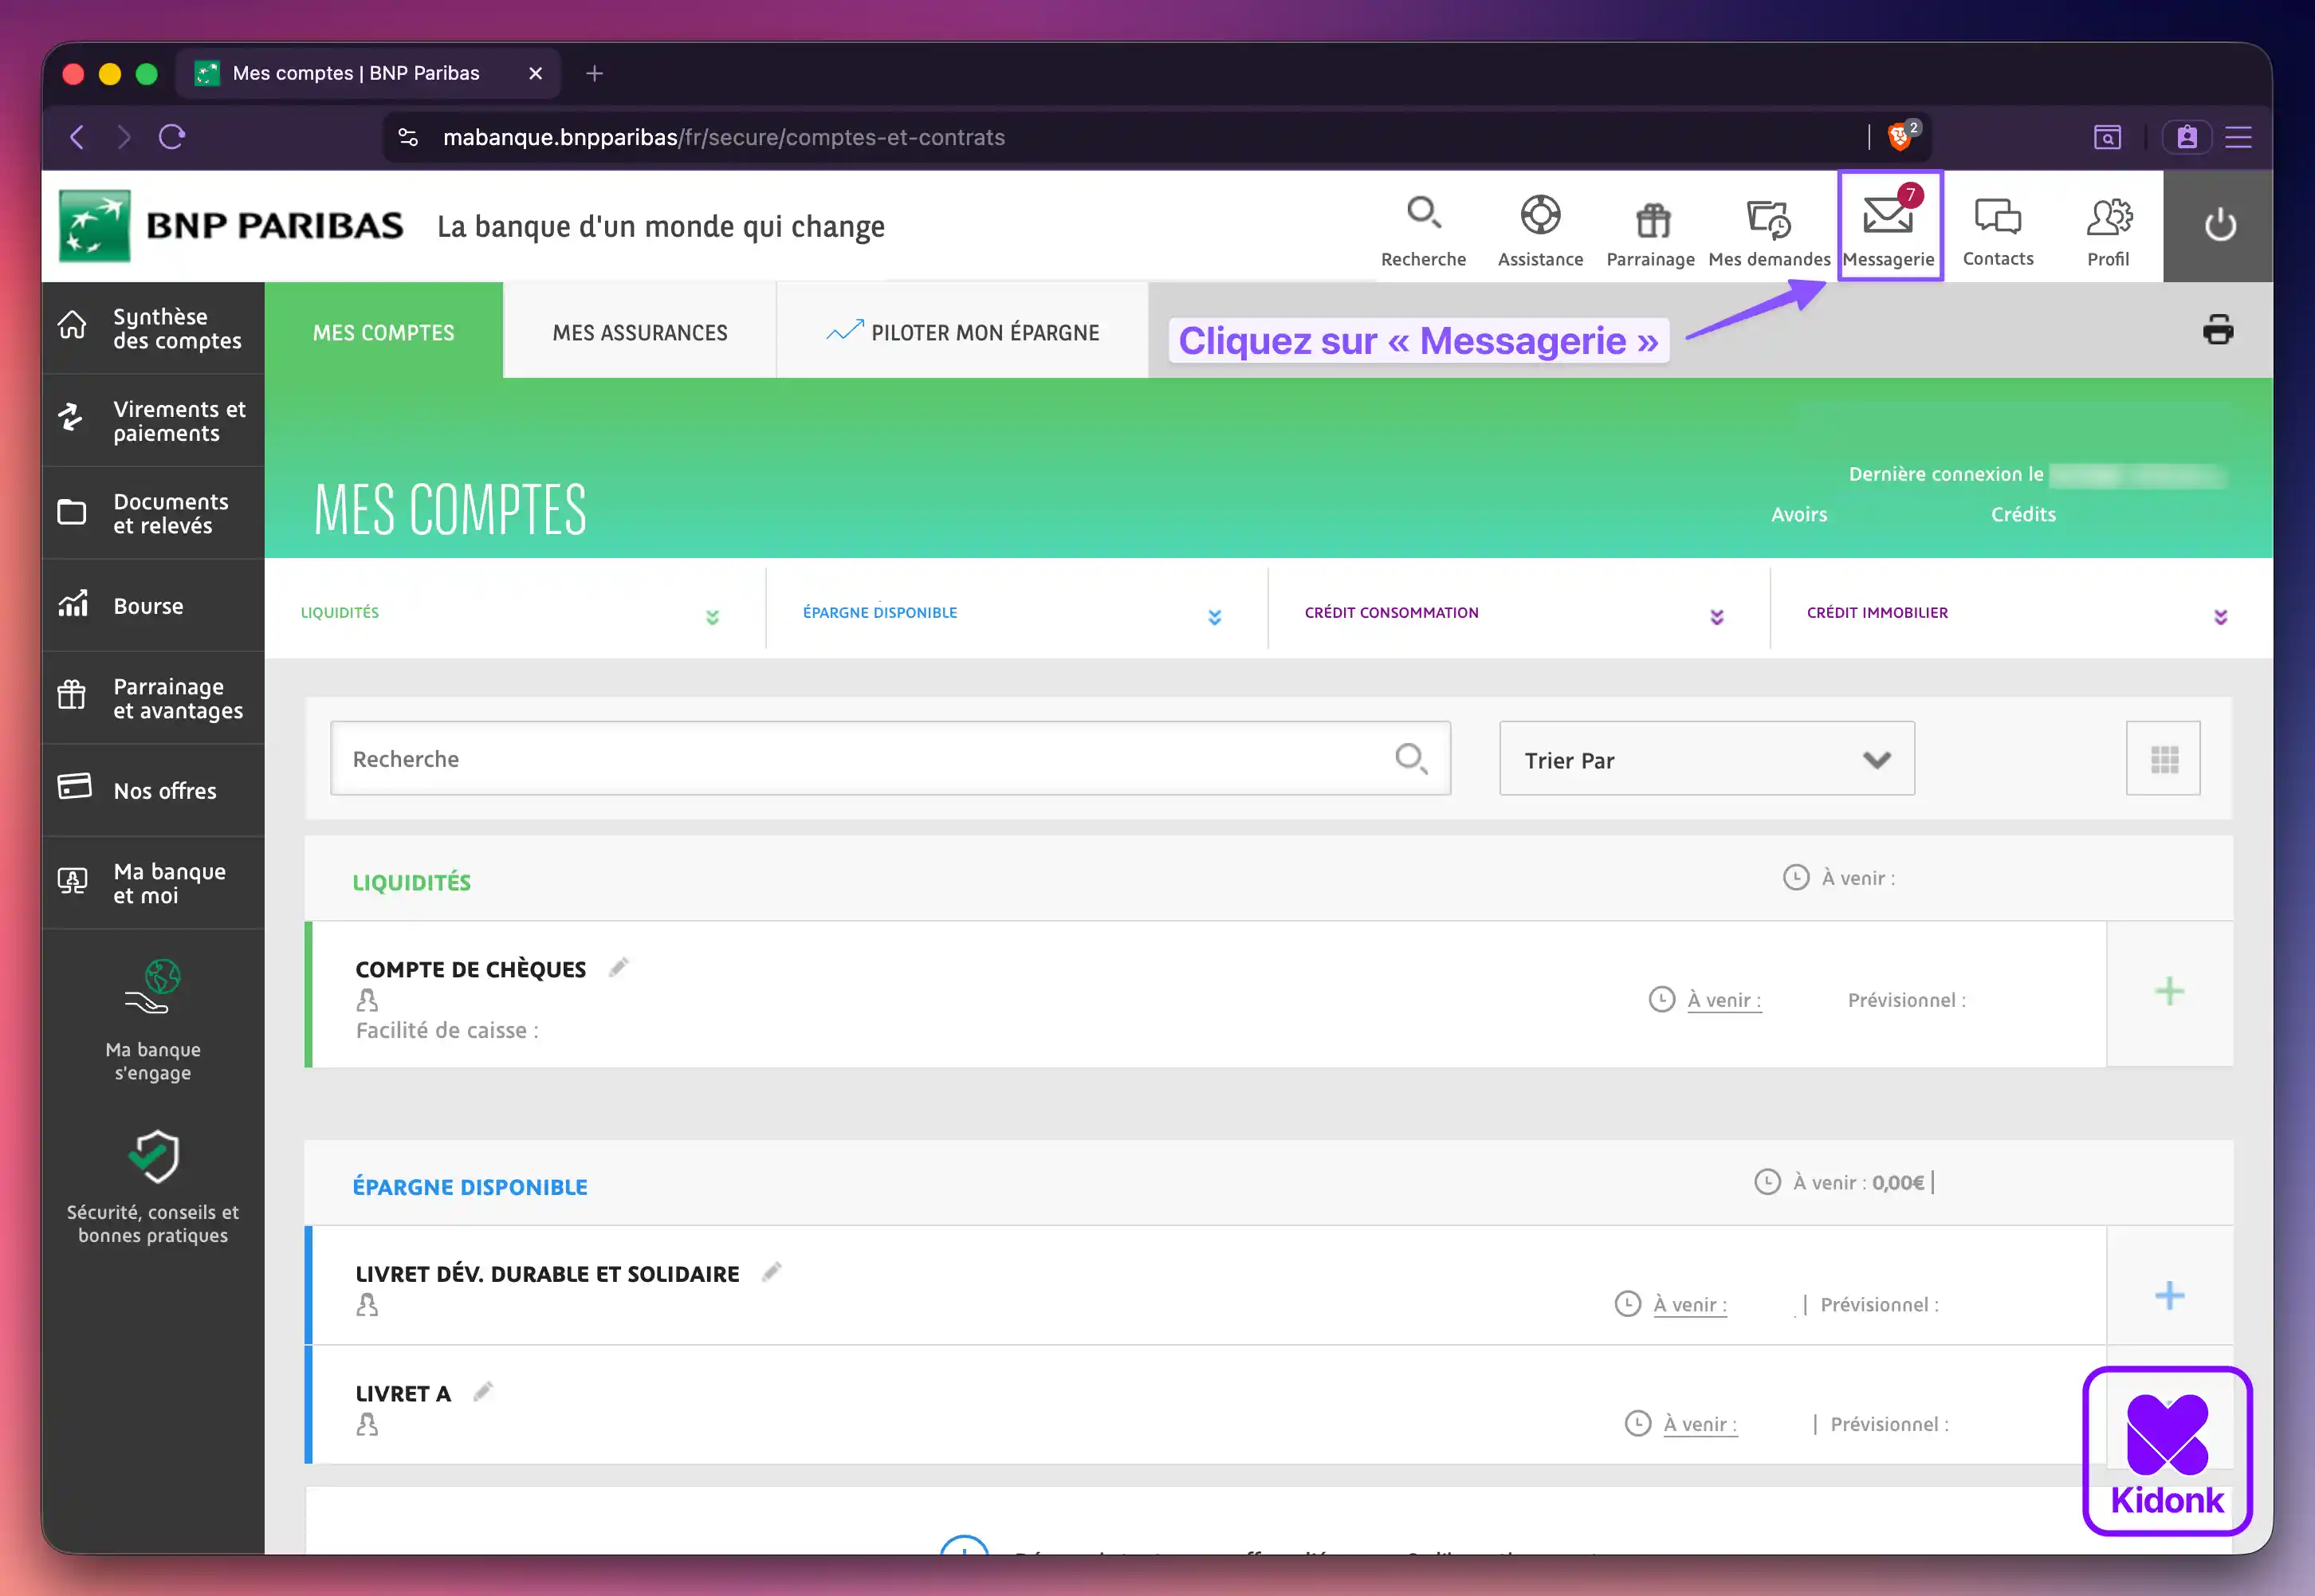2315x1596 pixels.
Task: Click Compte de chèques account name
Action: 471,969
